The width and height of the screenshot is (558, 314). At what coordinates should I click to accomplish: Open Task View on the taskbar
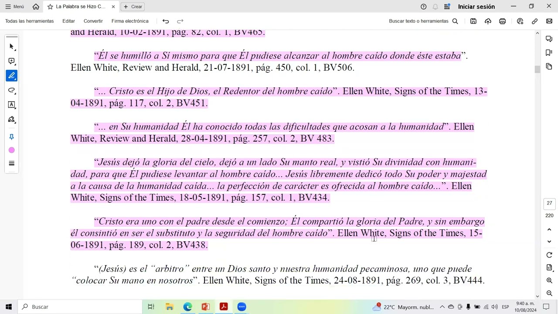point(151,307)
